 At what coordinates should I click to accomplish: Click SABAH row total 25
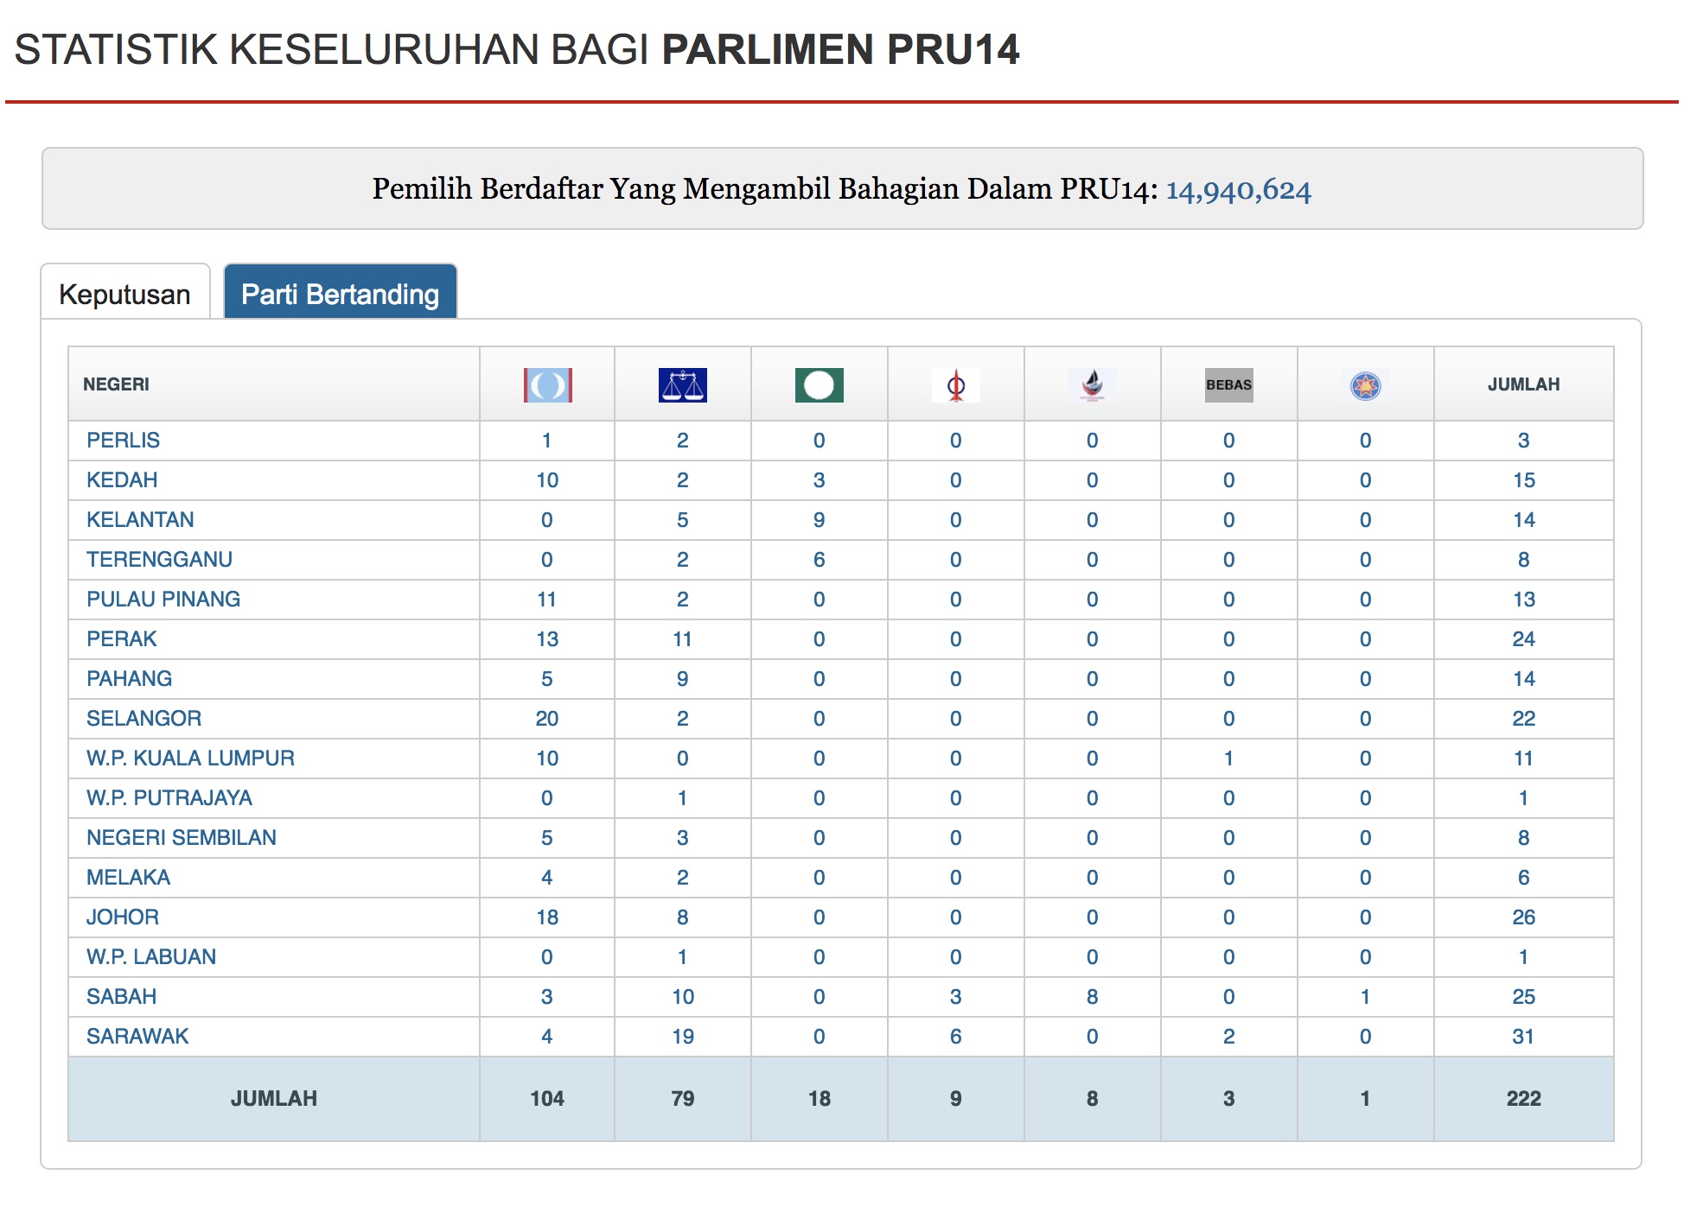pos(1523,997)
